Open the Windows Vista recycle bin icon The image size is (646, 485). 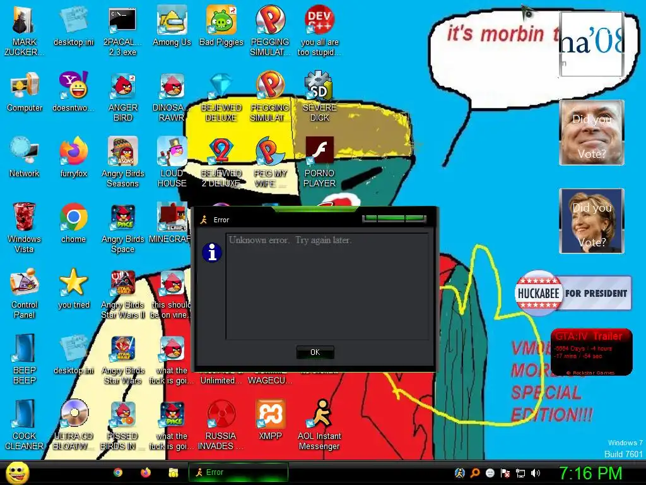point(25,227)
